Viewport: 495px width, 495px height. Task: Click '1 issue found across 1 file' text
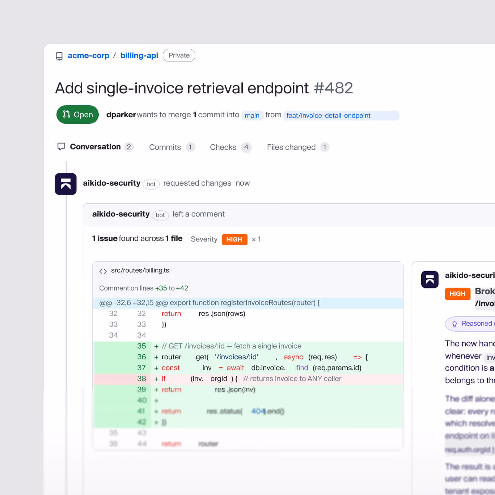(x=137, y=238)
